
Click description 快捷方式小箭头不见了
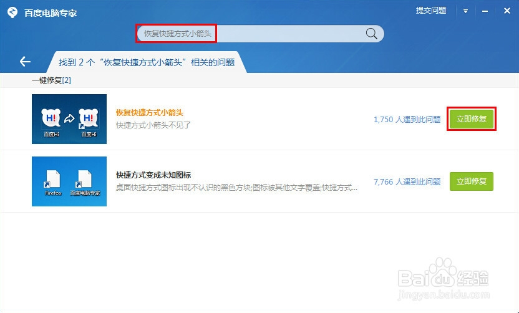[153, 125]
